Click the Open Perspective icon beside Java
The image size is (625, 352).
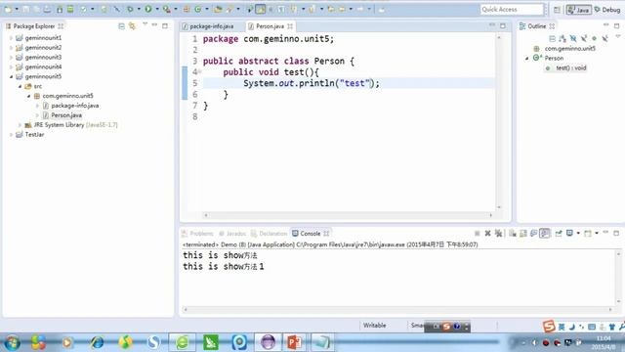point(557,10)
